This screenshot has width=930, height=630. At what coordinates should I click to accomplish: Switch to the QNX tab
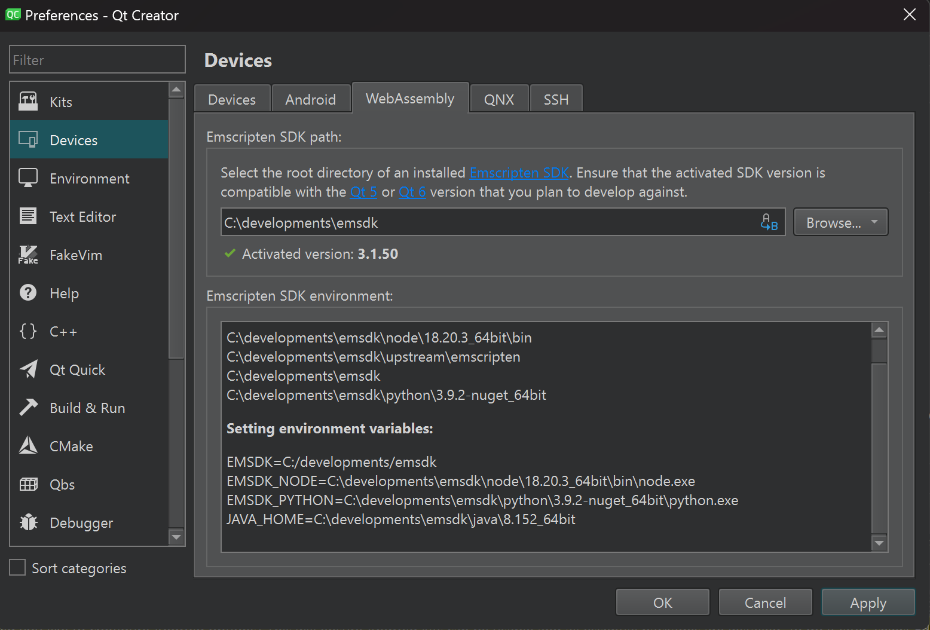tap(499, 99)
